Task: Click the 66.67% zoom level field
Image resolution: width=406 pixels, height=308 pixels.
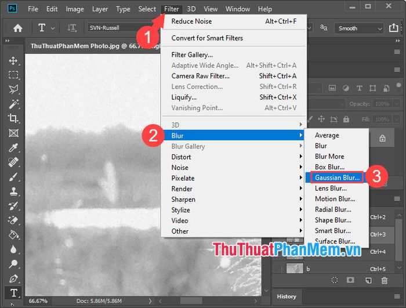Action: pyautogui.click(x=38, y=300)
